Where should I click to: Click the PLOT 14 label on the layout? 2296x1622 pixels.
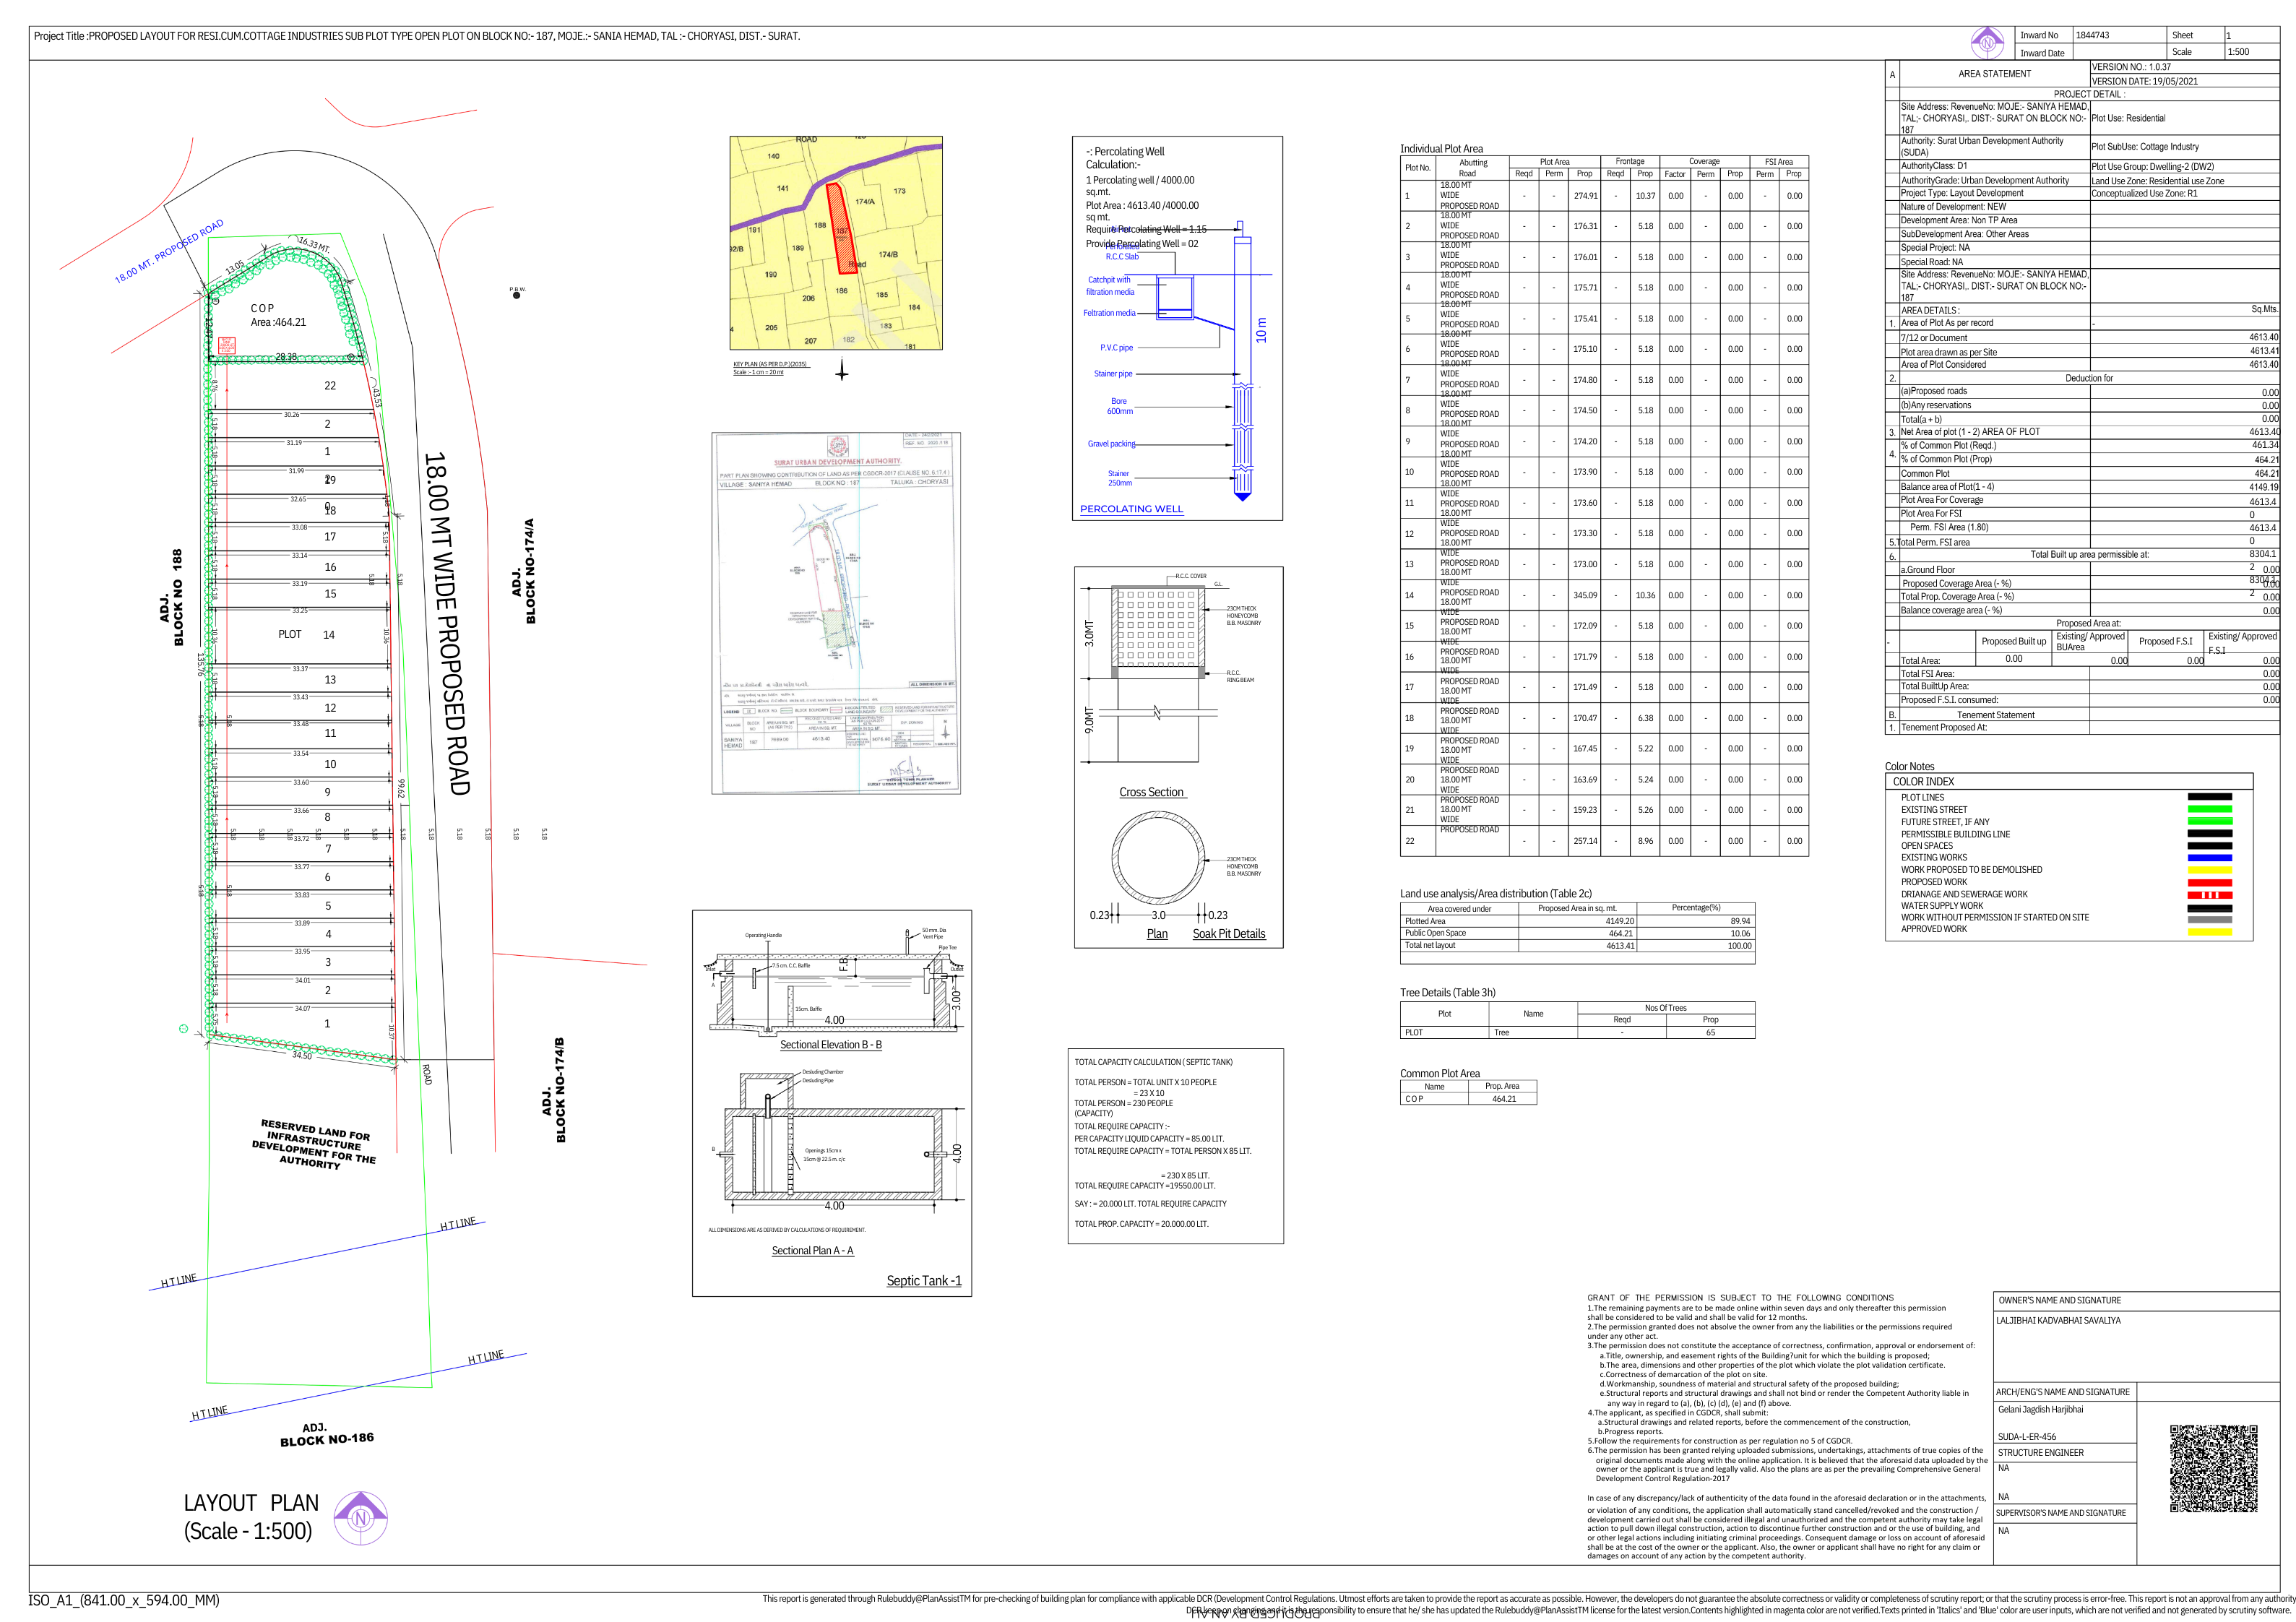[306, 635]
